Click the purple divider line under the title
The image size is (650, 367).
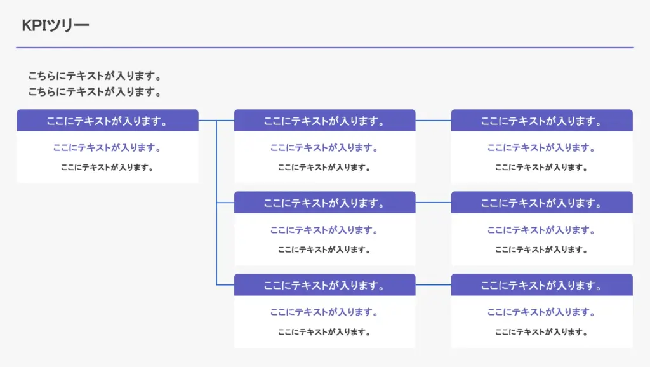pos(325,48)
